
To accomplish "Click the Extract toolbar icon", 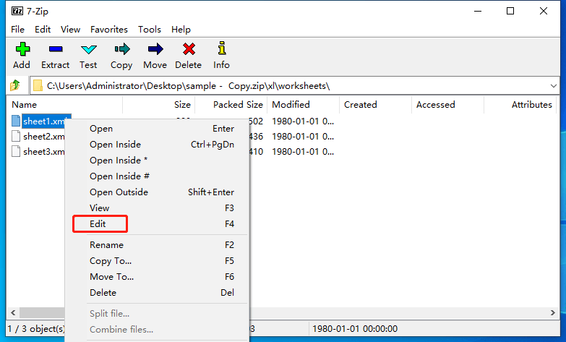I will 56,49.
